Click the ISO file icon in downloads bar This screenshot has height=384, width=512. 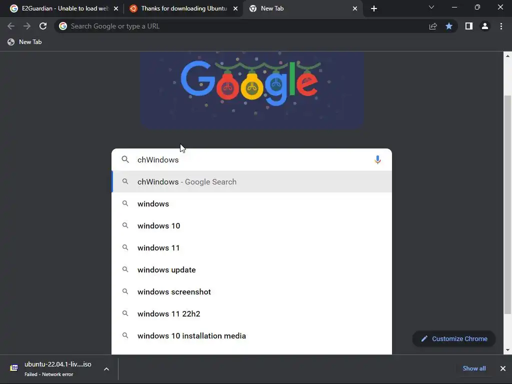tap(14, 368)
